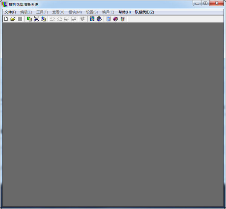Open the 设置(S) menu

tap(92, 12)
